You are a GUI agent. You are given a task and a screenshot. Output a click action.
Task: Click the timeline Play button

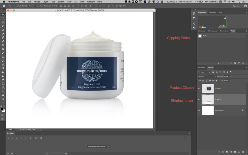[17, 138]
